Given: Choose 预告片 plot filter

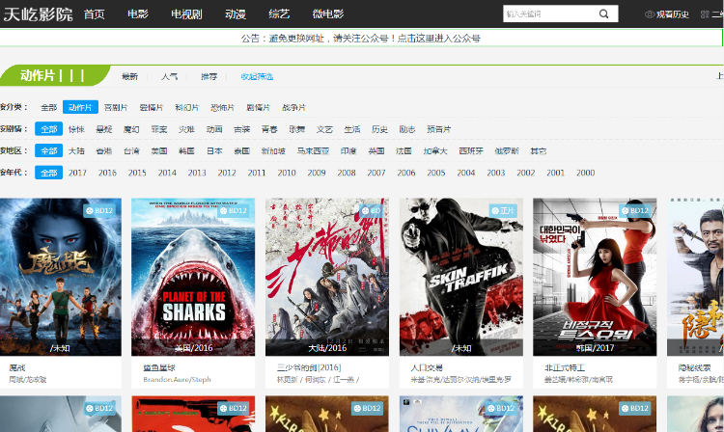Looking at the screenshot, I should [438, 129].
